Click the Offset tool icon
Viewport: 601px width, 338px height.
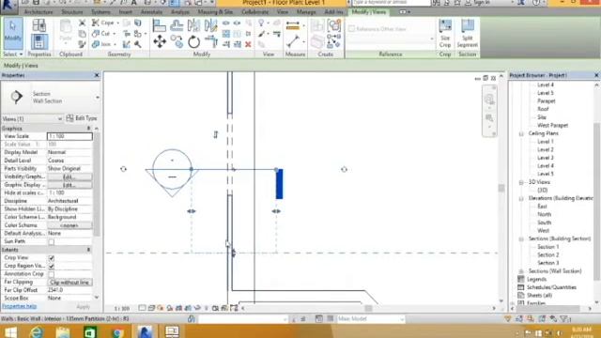[x=177, y=25]
